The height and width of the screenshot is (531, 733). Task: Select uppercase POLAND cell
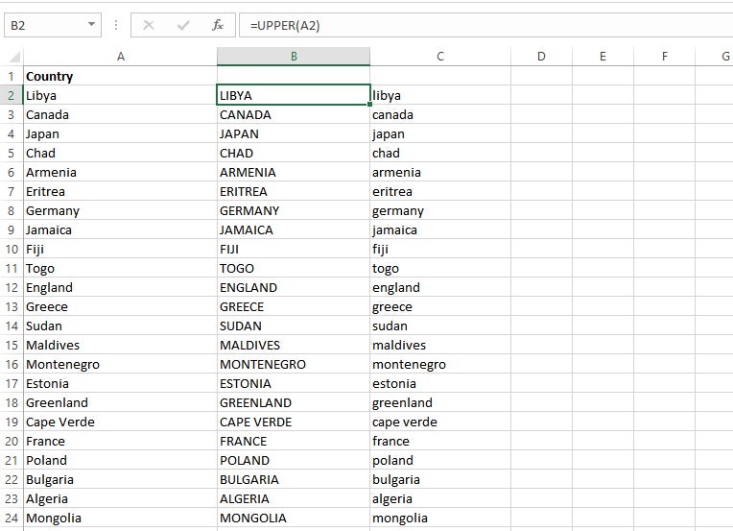[294, 460]
